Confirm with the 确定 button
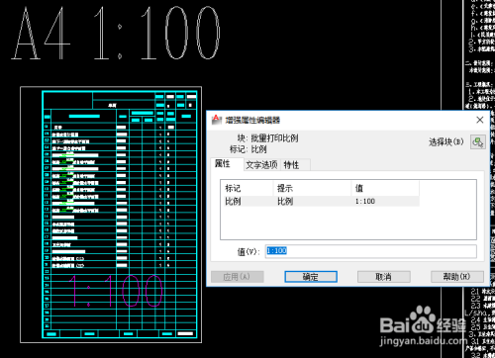Viewport: 495px width, 358px height. pos(311,277)
